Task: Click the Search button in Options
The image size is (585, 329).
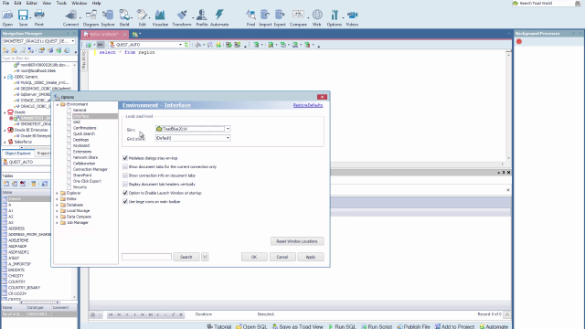Action: point(186,257)
